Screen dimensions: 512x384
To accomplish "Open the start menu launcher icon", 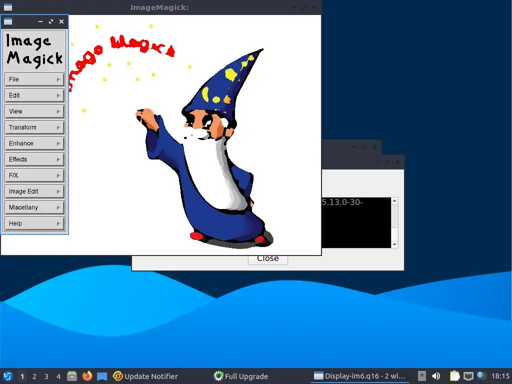I will (x=8, y=376).
